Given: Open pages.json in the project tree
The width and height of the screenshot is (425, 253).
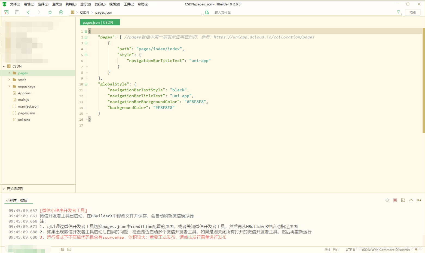Looking at the screenshot, I should [26, 113].
